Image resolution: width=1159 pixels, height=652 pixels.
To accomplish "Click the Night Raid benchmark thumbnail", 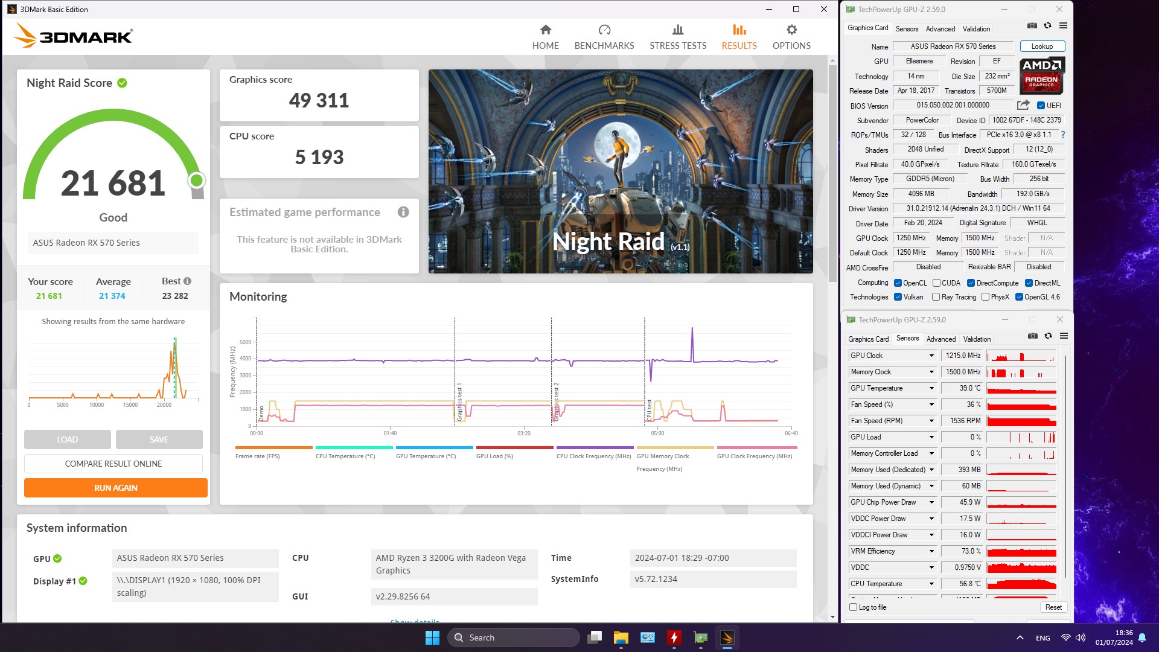I will coord(621,171).
